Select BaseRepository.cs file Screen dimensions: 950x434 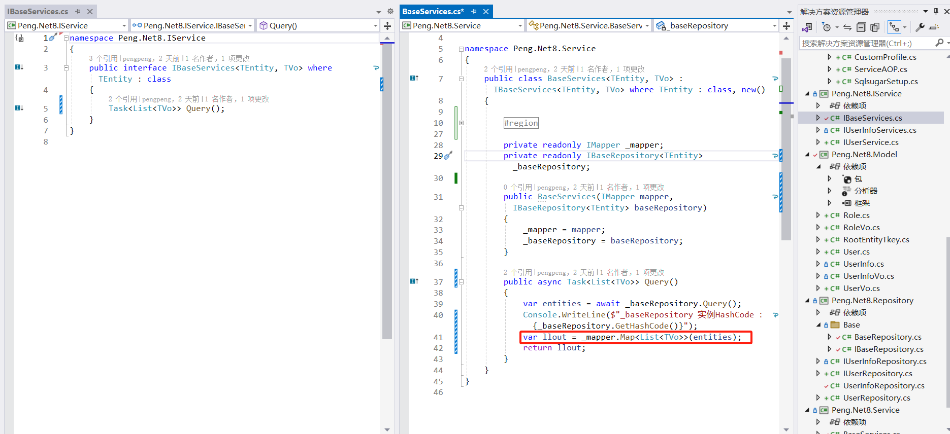[888, 337]
